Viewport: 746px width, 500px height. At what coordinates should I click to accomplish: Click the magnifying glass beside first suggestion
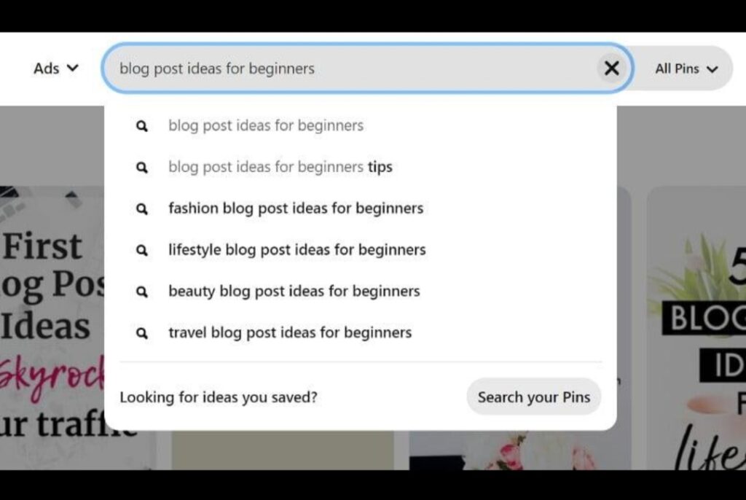[x=141, y=125]
